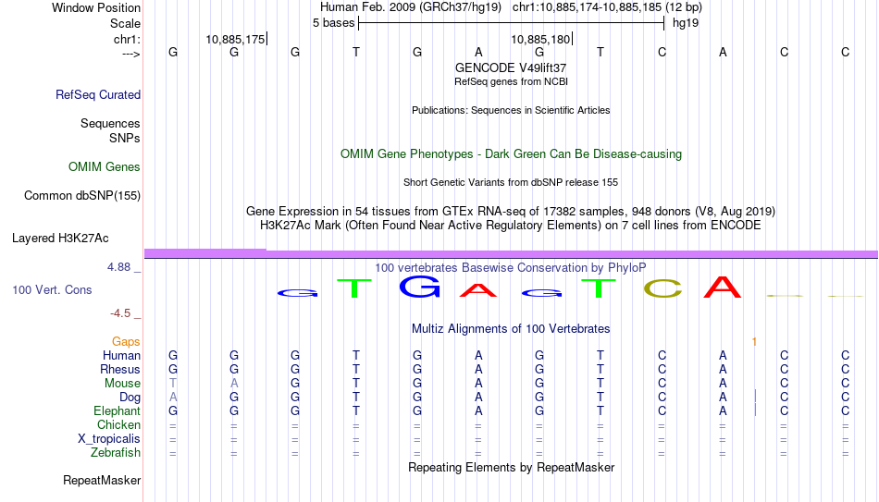This screenshot has height=502, width=879.
Task: Click the 4.88 PhyloP upper limit value
Action: point(119,267)
